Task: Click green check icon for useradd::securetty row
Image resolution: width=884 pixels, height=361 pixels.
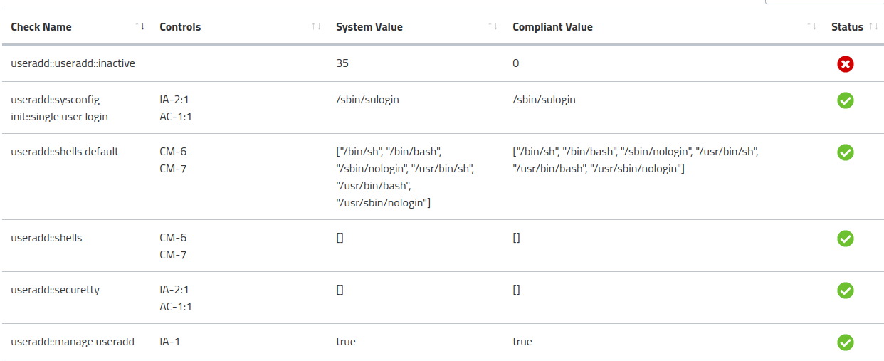Action: pos(845,291)
